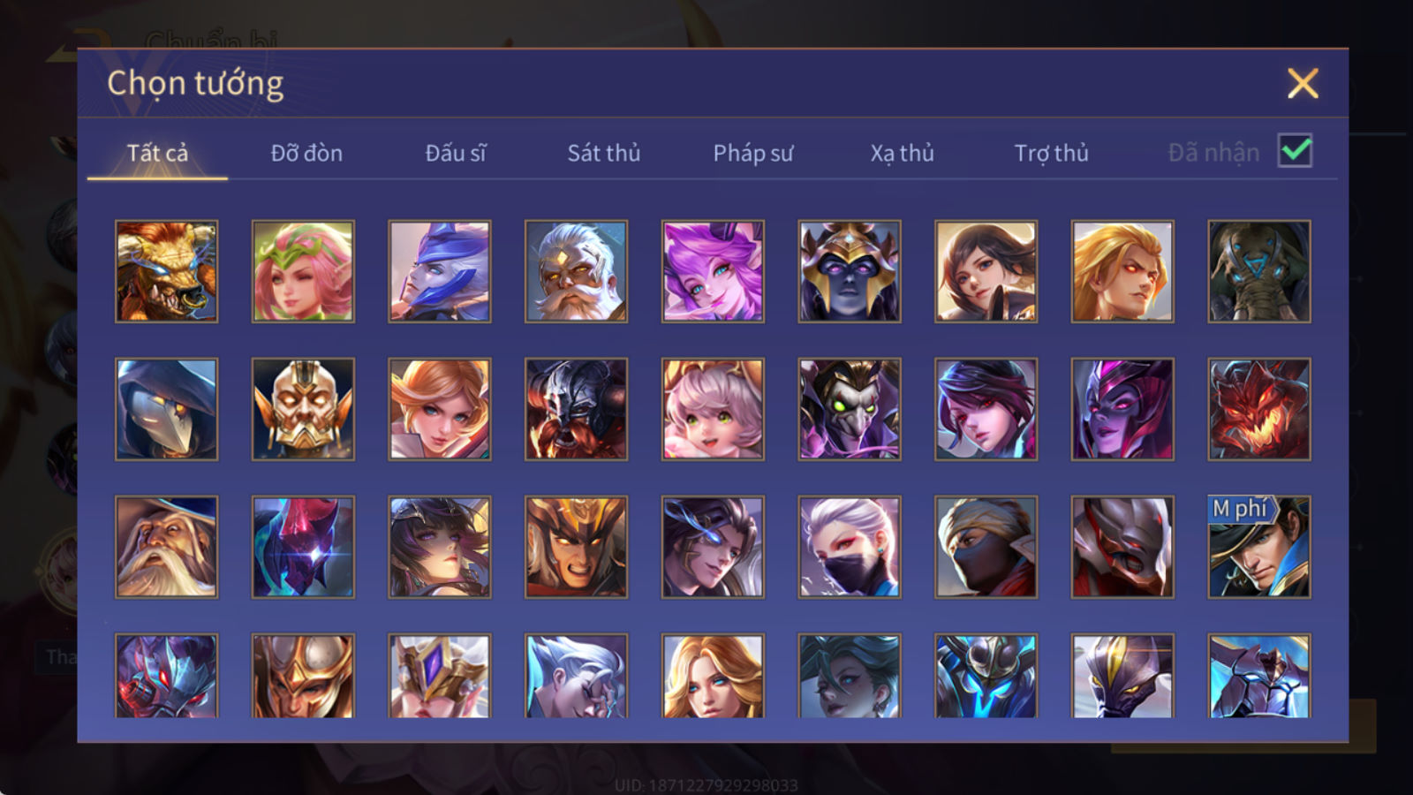Switch to the Đỡ đòn tab
The height and width of the screenshot is (795, 1413).
pyautogui.click(x=306, y=153)
